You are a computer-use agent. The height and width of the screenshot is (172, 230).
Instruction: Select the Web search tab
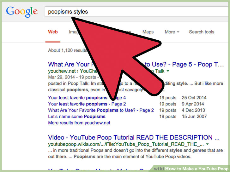53,32
